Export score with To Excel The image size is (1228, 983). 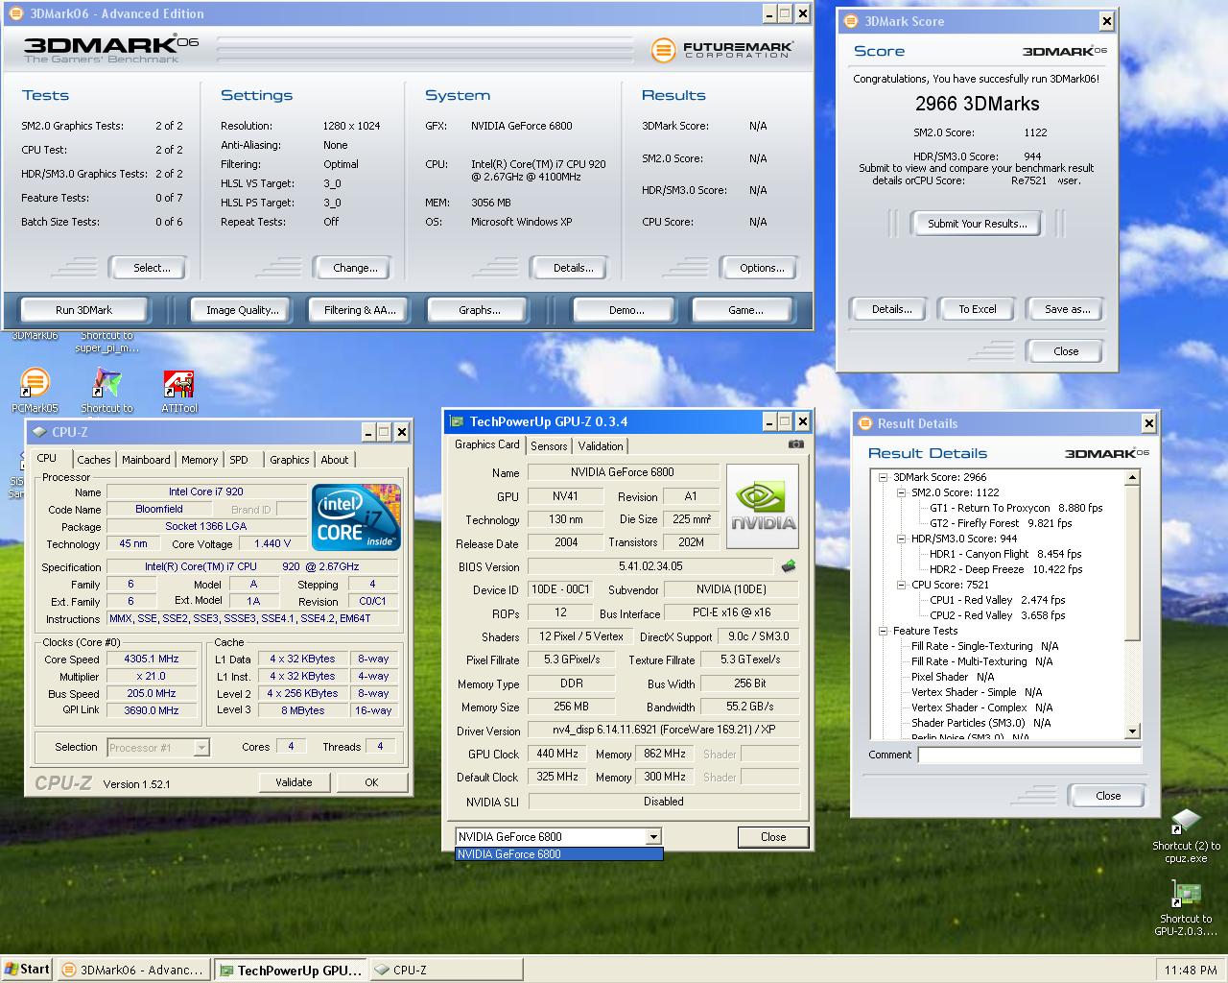click(978, 309)
